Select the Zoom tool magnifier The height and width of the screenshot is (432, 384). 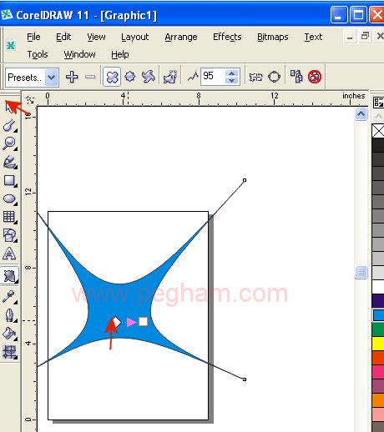[x=9, y=143]
